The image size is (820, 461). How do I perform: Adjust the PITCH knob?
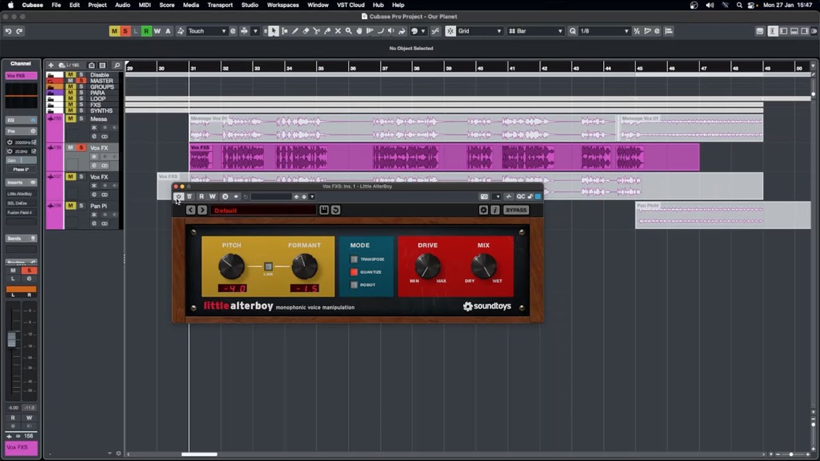click(231, 266)
